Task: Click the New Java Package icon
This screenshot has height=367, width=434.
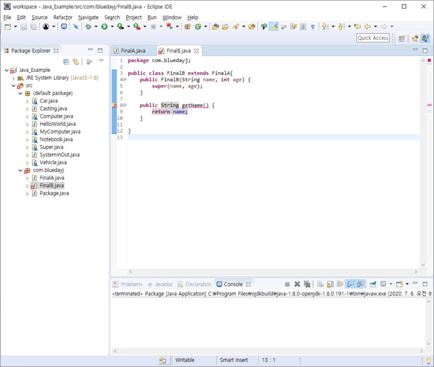Action: [188, 26]
